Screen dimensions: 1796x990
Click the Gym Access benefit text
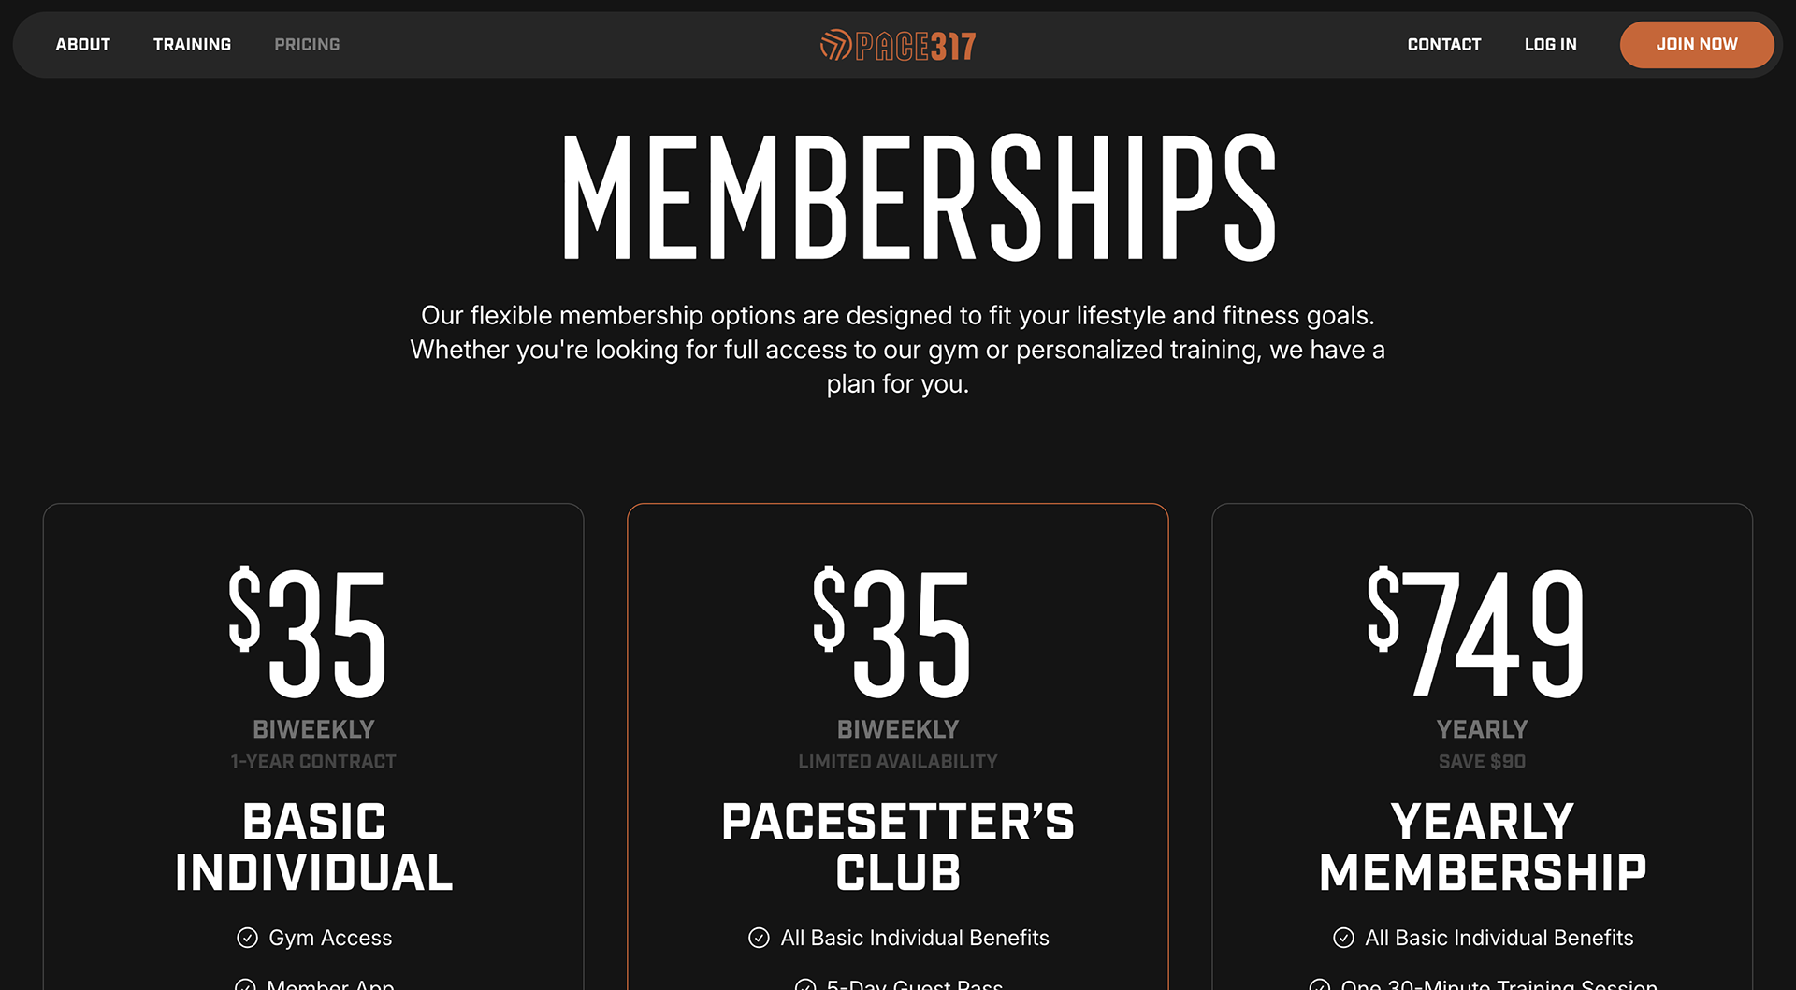[x=330, y=938]
